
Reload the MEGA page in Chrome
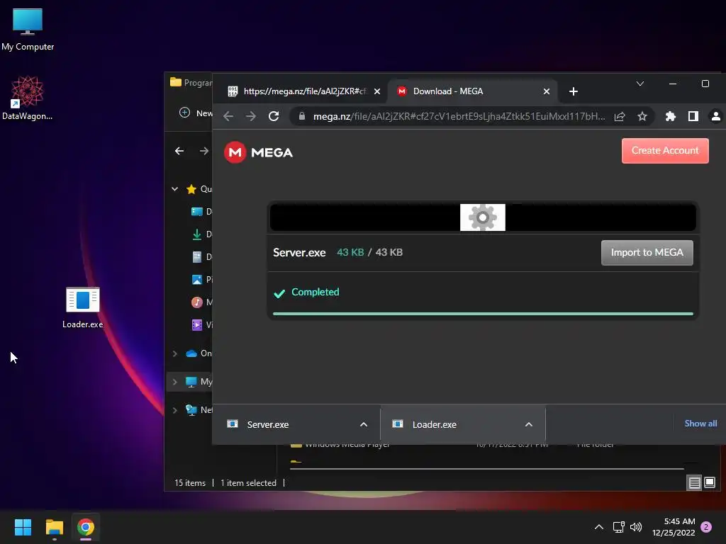pyautogui.click(x=274, y=116)
